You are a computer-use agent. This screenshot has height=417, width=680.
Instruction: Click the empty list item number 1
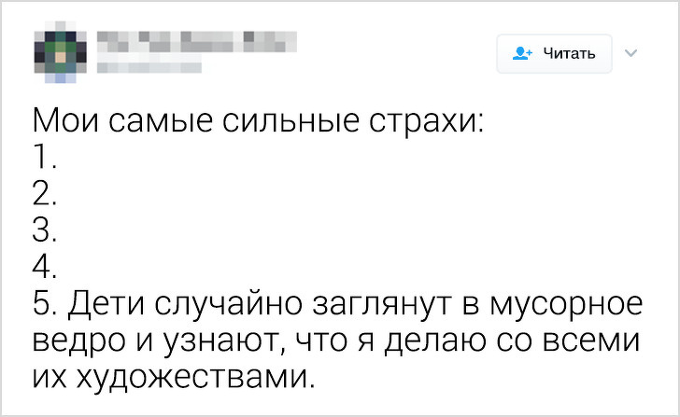click(x=45, y=160)
